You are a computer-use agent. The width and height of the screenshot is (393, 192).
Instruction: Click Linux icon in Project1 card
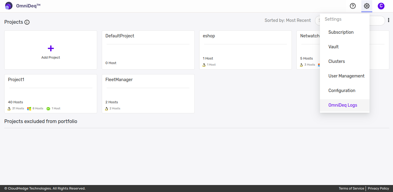click(9, 108)
